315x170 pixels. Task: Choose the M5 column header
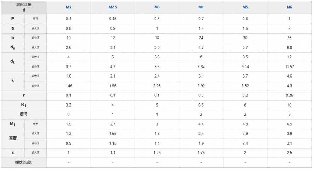click(x=245, y=7)
